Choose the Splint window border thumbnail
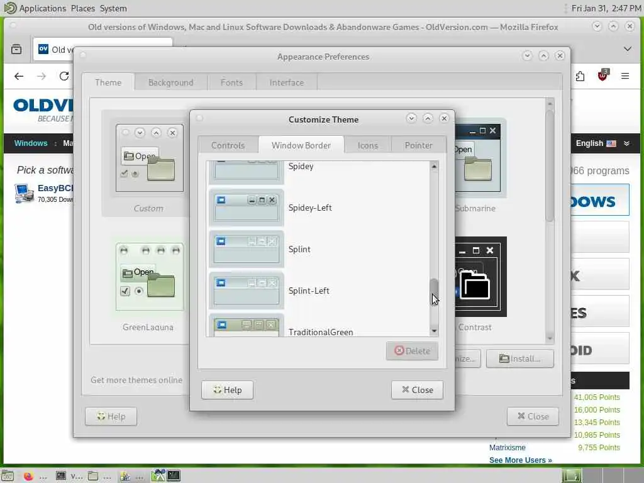This screenshot has height=483, width=644. (x=247, y=249)
